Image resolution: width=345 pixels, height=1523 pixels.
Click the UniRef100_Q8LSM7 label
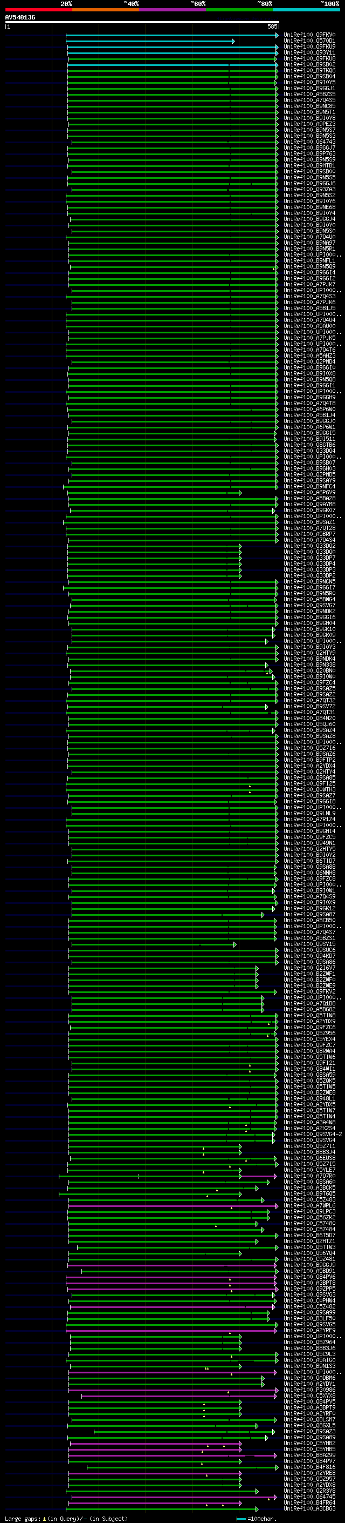point(309,1419)
